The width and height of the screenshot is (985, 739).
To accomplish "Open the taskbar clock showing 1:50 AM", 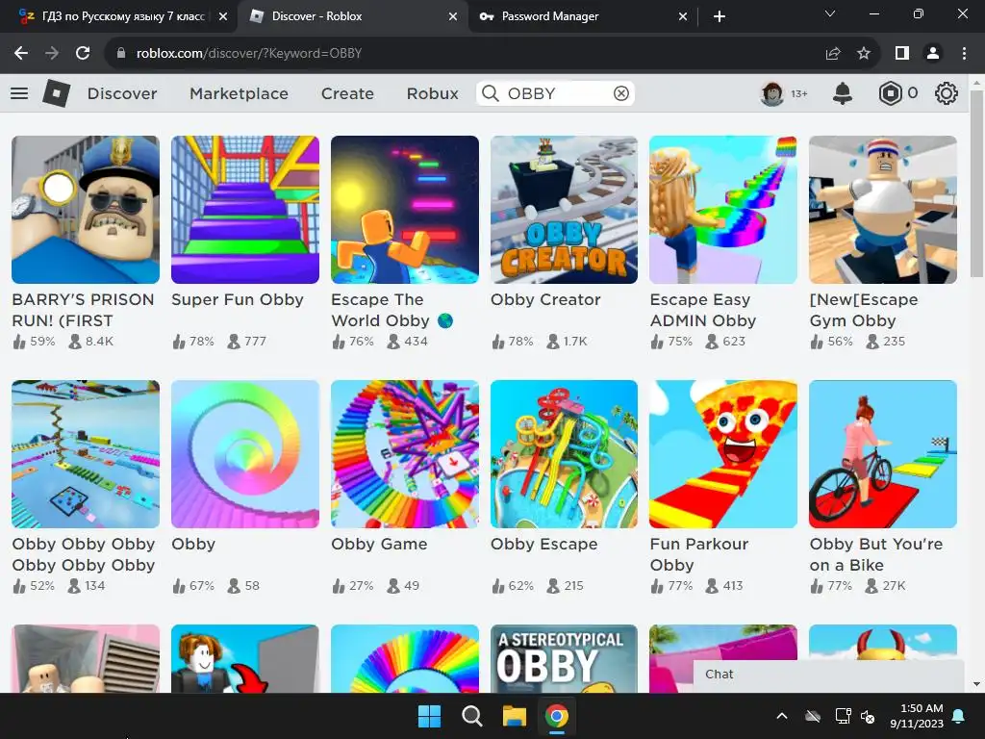I will 916,716.
